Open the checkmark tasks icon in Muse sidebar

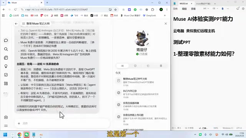[x=6, y=75]
